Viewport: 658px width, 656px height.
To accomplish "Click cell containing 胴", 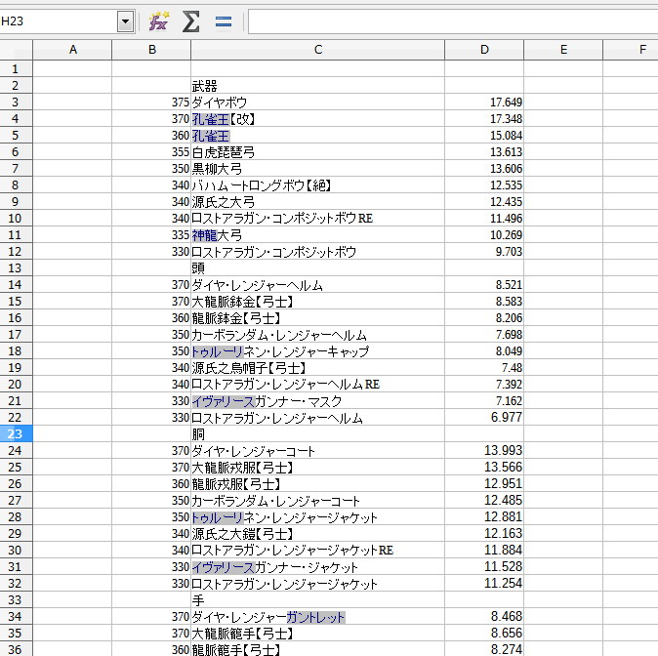I will coord(317,433).
